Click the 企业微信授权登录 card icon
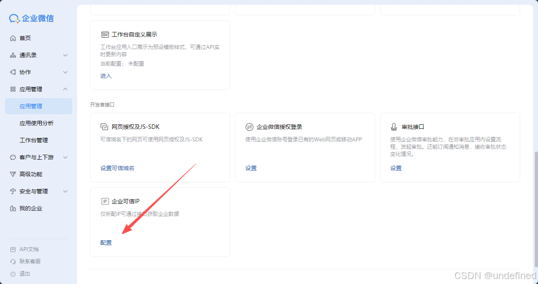The image size is (538, 284). (x=250, y=127)
